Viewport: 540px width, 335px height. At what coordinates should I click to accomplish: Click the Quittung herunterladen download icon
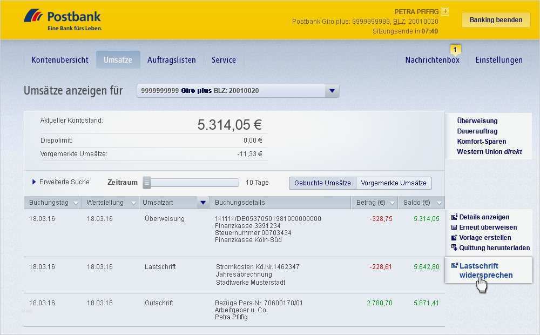[x=454, y=247]
